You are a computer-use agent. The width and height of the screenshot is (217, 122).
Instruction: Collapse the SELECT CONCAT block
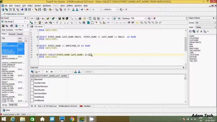click(x=37, y=55)
